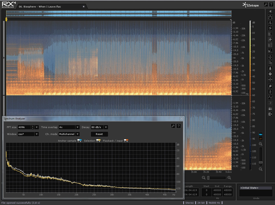
Task: Toggle the blue waveform view button
Action: tap(261, 135)
